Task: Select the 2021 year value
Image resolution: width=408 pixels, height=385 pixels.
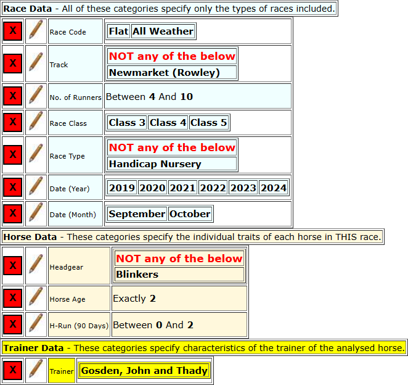Action: click(182, 188)
